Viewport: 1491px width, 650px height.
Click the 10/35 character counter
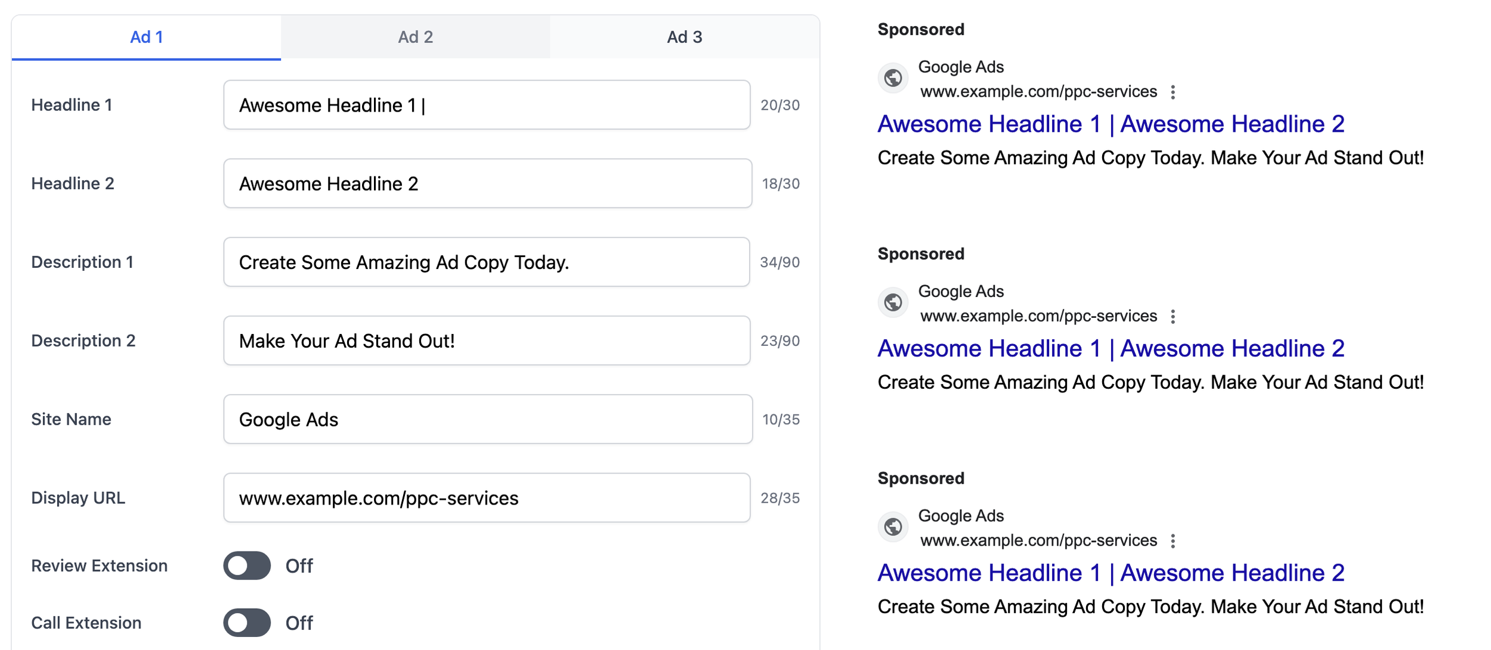(781, 420)
